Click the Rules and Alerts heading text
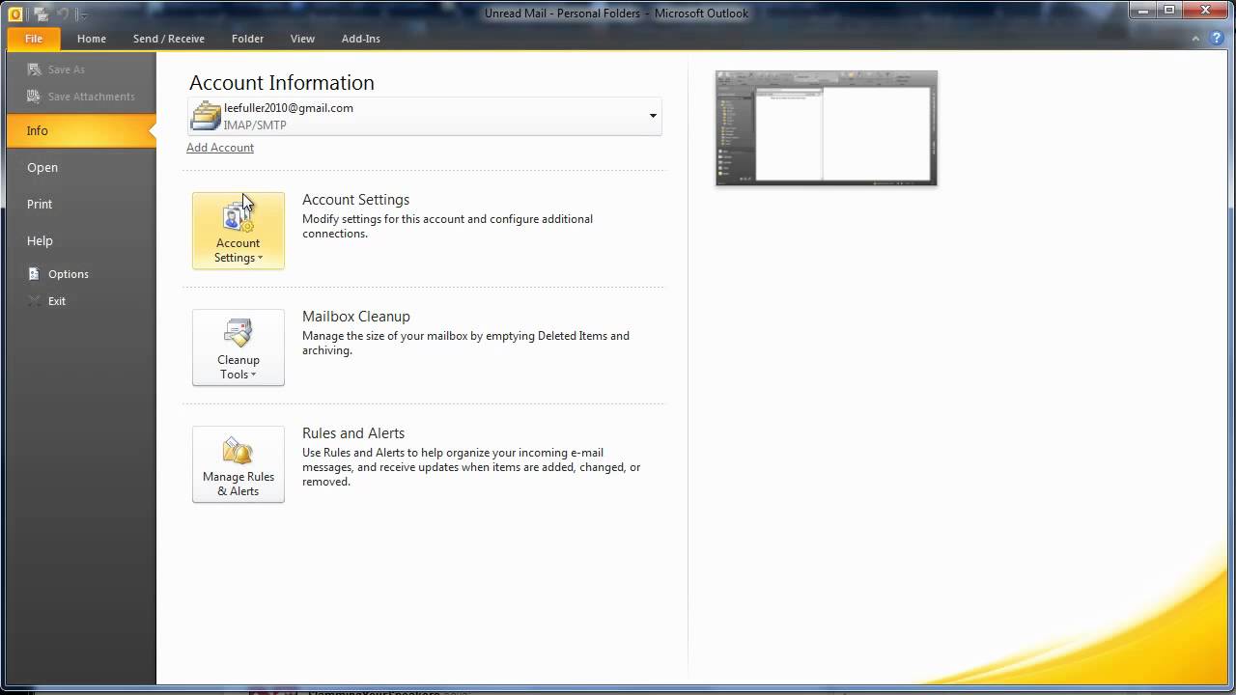1236x695 pixels. tap(353, 433)
